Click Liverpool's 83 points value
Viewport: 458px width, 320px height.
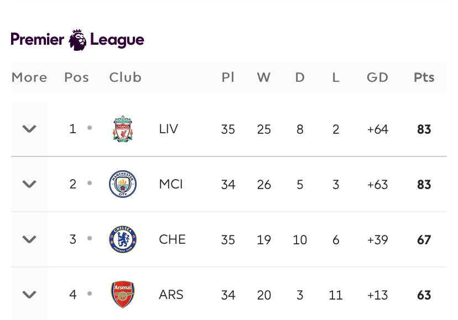pos(424,129)
